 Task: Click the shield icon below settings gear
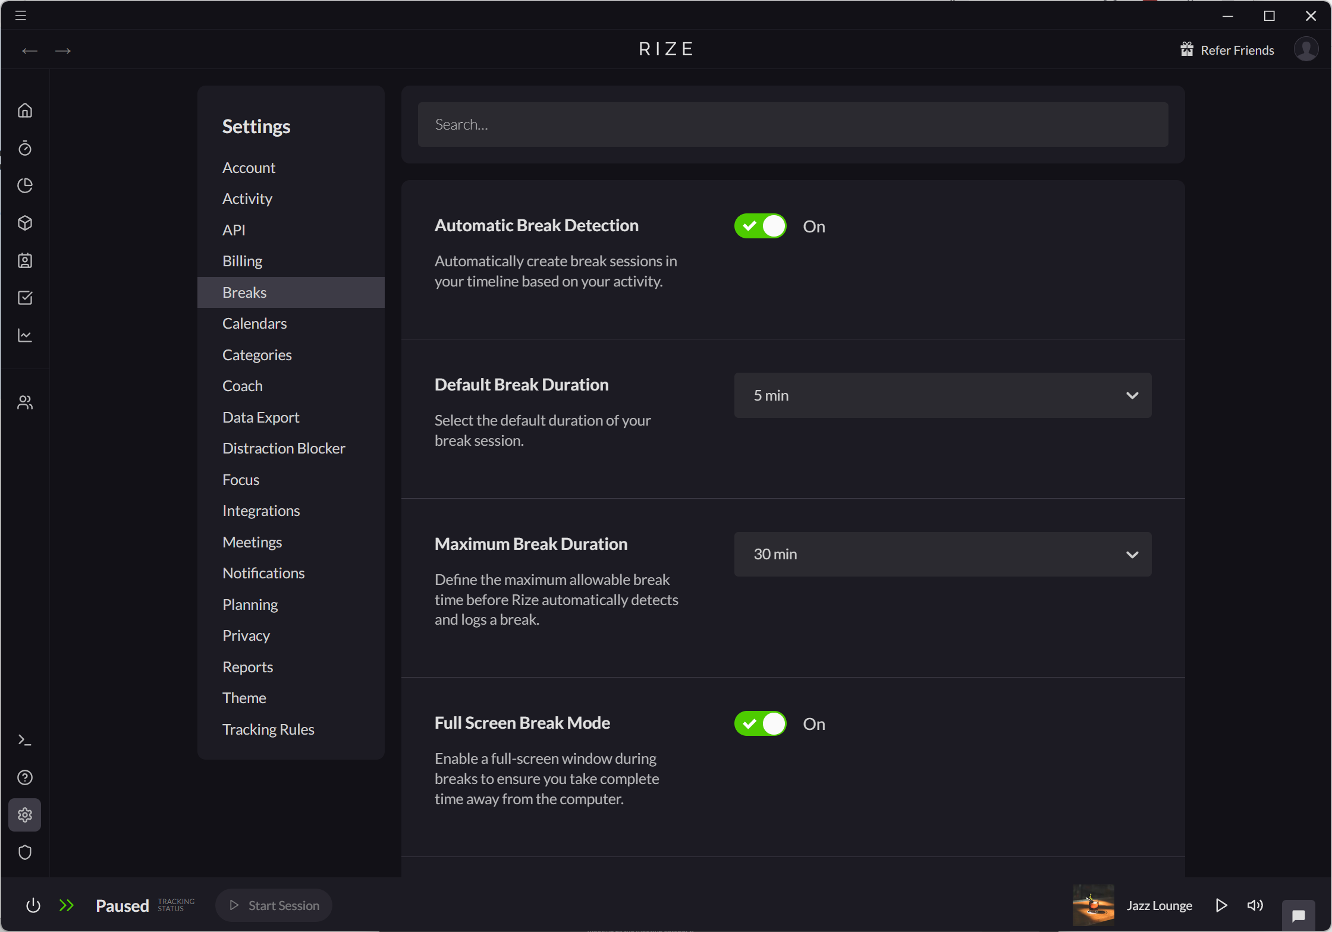(25, 852)
